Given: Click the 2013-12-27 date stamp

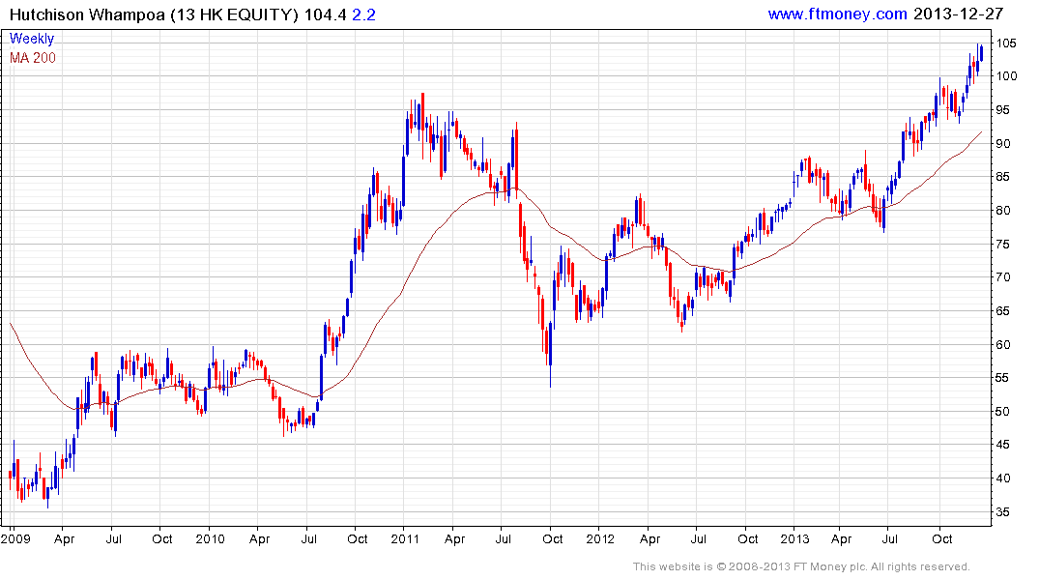Looking at the screenshot, I should click(958, 14).
